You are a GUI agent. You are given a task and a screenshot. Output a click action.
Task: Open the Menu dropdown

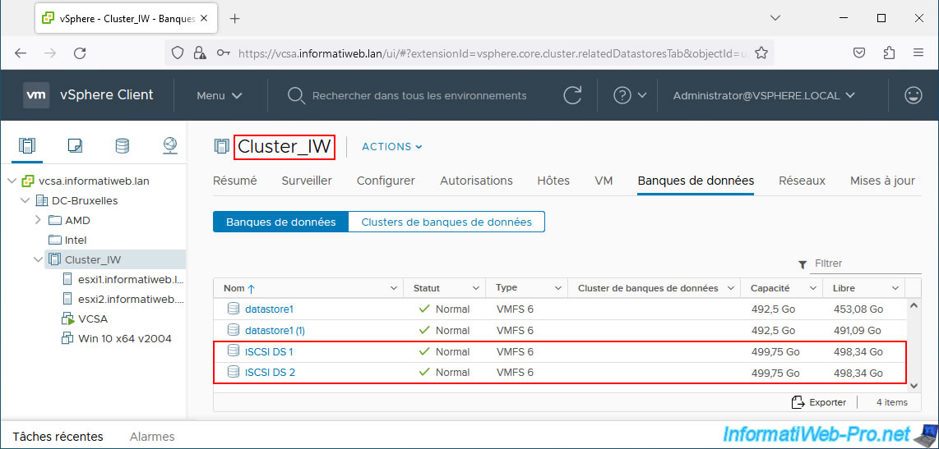tap(220, 96)
